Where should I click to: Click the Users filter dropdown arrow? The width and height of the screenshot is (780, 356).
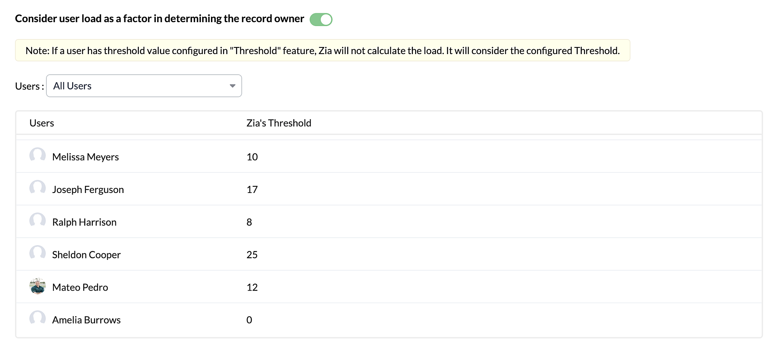pyautogui.click(x=232, y=86)
